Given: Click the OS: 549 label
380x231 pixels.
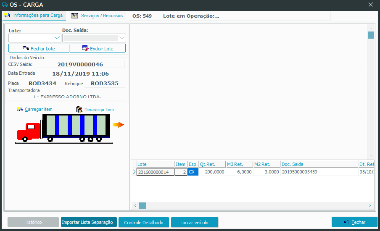Looking at the screenshot, I should 142,16.
